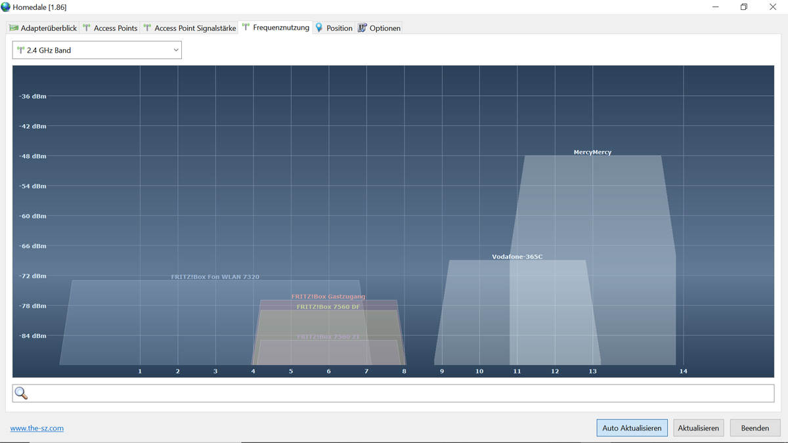
Task: Switch to the Access Points tab
Action: pyautogui.click(x=110, y=28)
